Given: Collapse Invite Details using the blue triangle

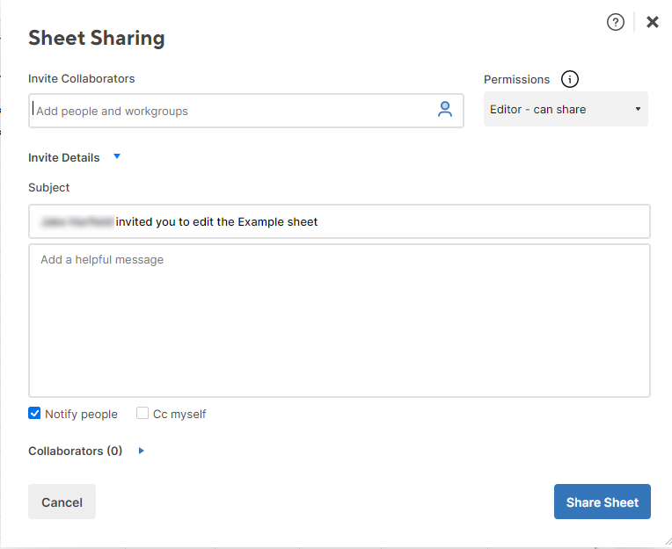Looking at the screenshot, I should [x=117, y=157].
